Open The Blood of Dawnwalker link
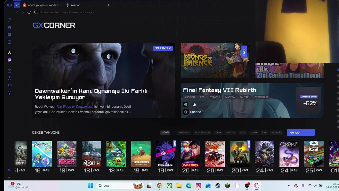 [x=75, y=107]
